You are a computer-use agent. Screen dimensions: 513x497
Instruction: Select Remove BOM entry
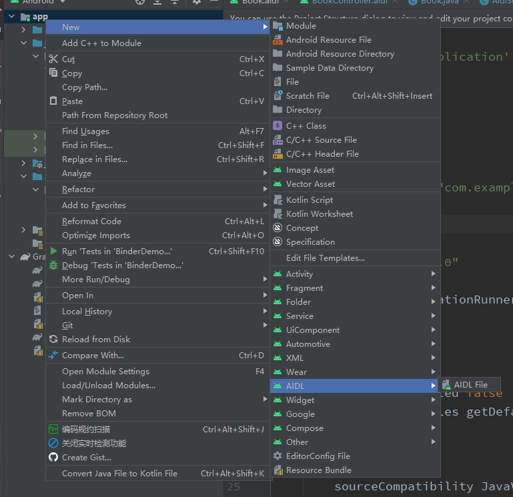pos(157,413)
